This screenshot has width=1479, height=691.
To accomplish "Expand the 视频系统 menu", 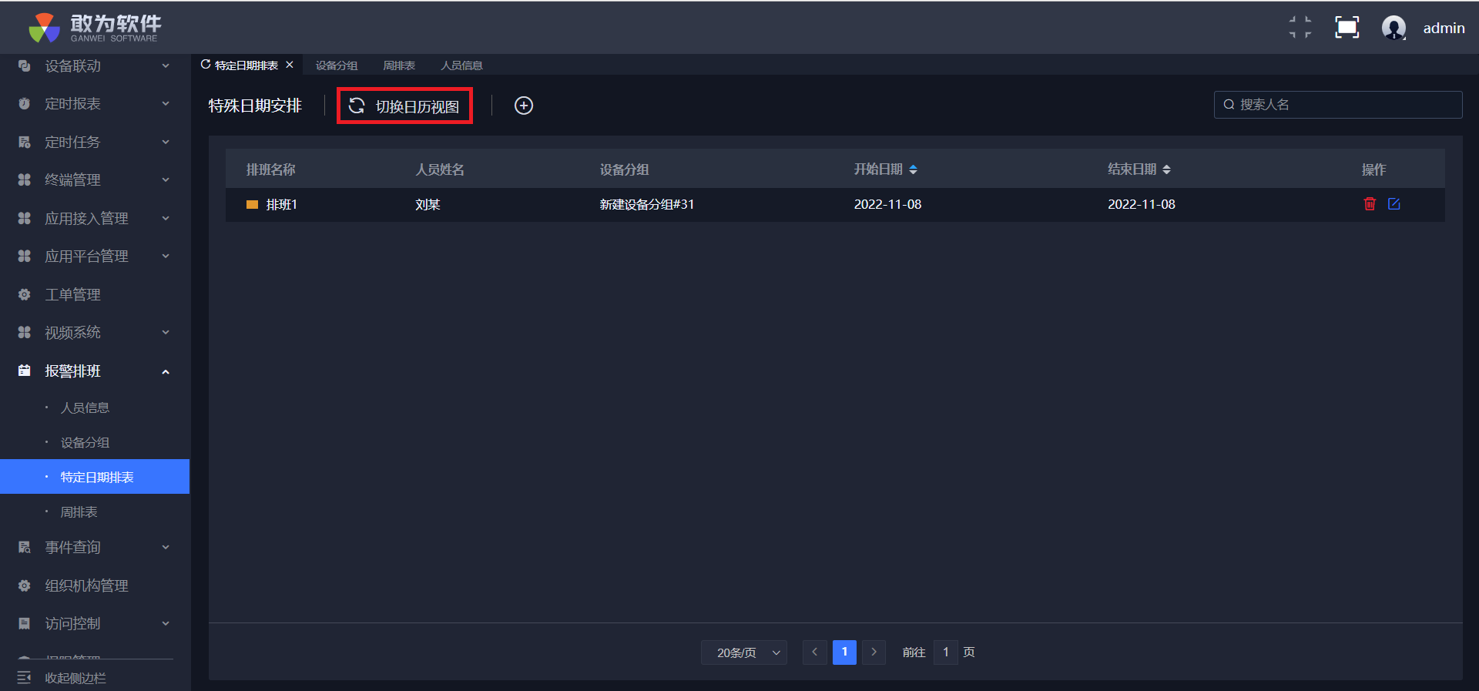I will [x=166, y=333].
